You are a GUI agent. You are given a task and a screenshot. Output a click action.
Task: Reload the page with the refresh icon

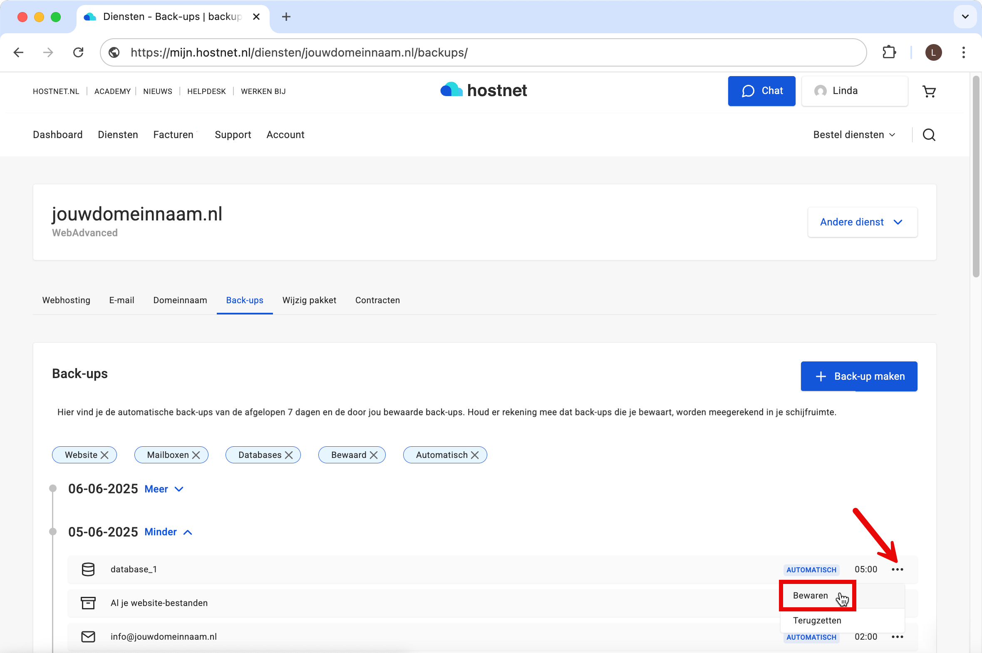[x=78, y=52]
